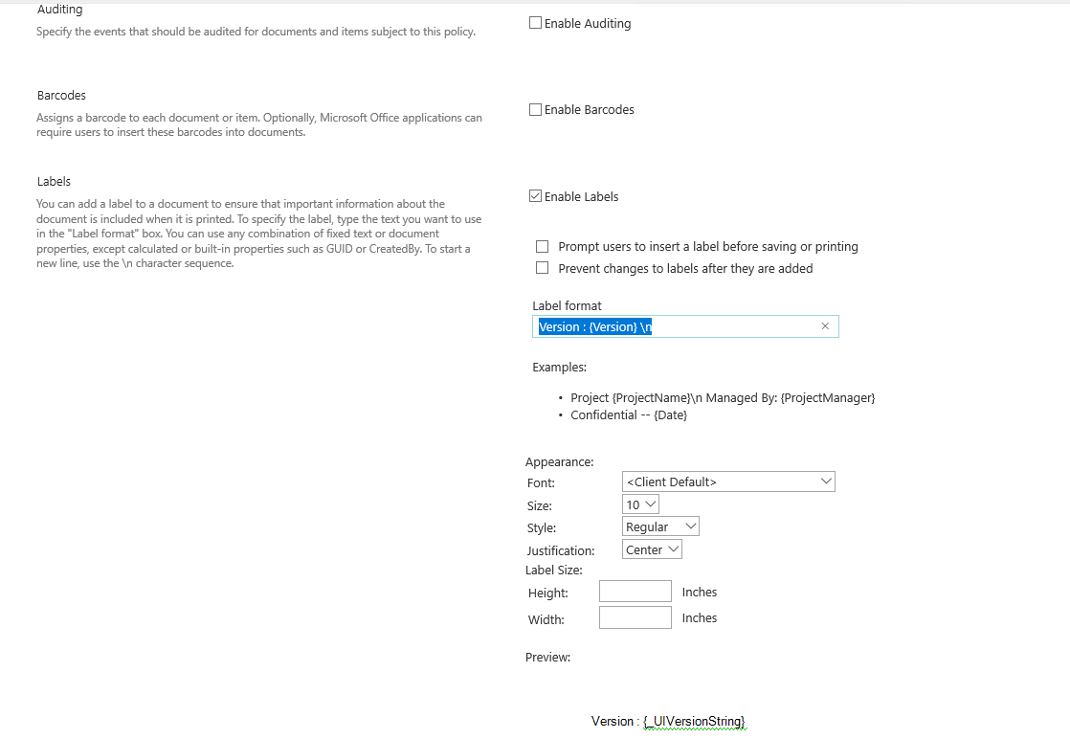The height and width of the screenshot is (739, 1070).
Task: Click the label Width input field
Action: 635,617
